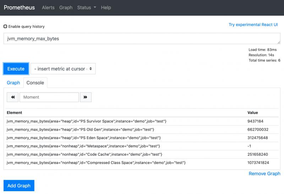Click the Add Graph button
The height and width of the screenshot is (194, 284).
(19, 185)
